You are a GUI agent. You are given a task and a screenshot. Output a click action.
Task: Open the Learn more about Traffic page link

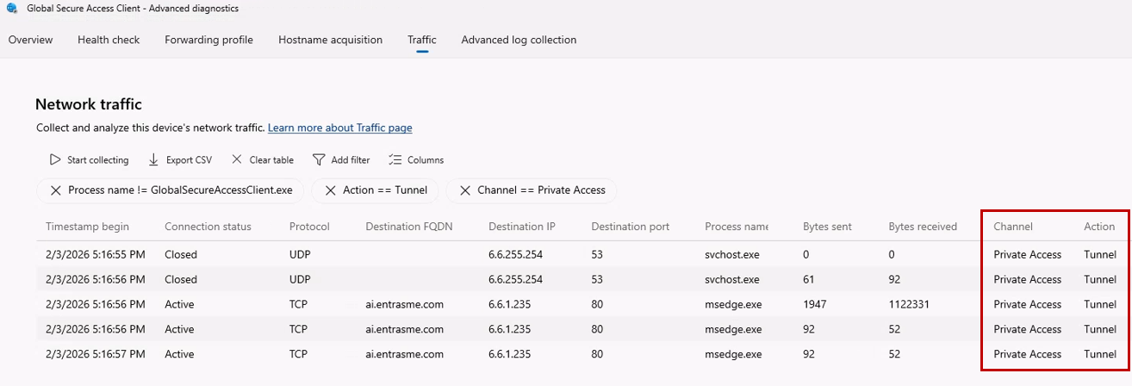[339, 128]
